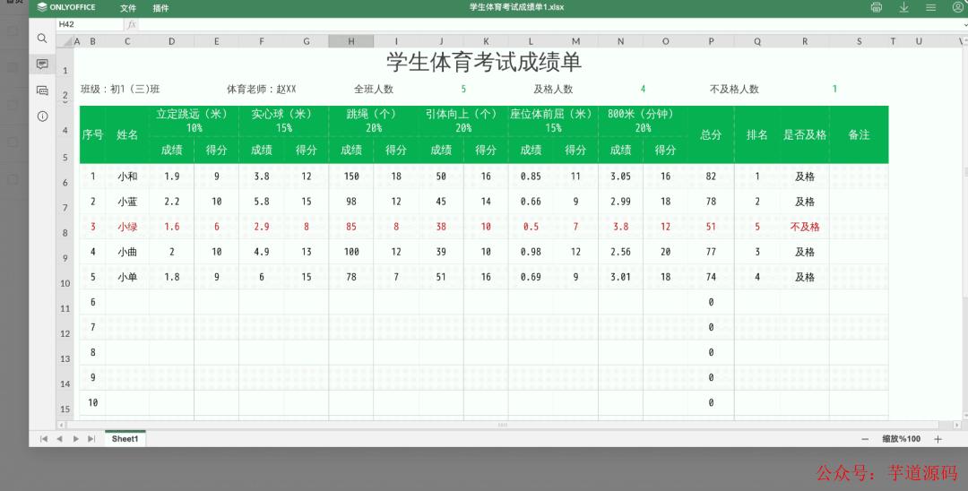This screenshot has width=968, height=491.
Task: Expand the formula bar dropdown arrow
Action: coord(965,25)
